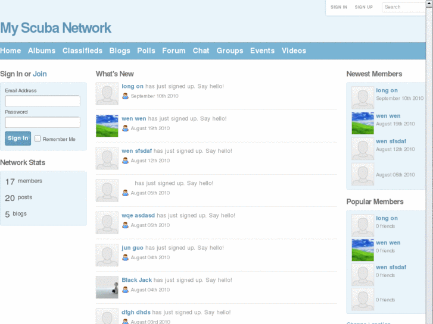Open the Albums section
This screenshot has width=433, height=324.
pyautogui.click(x=42, y=51)
